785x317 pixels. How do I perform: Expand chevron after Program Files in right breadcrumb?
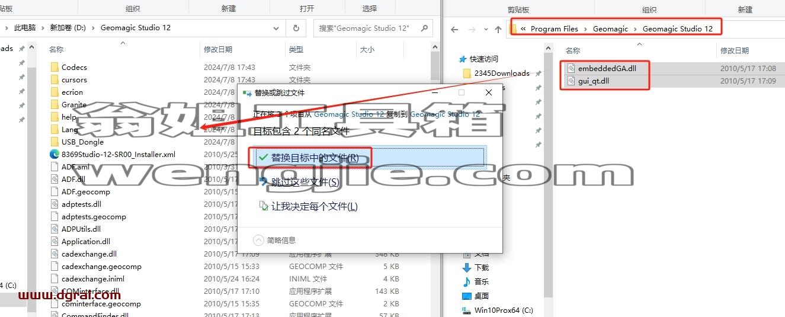[x=585, y=28]
